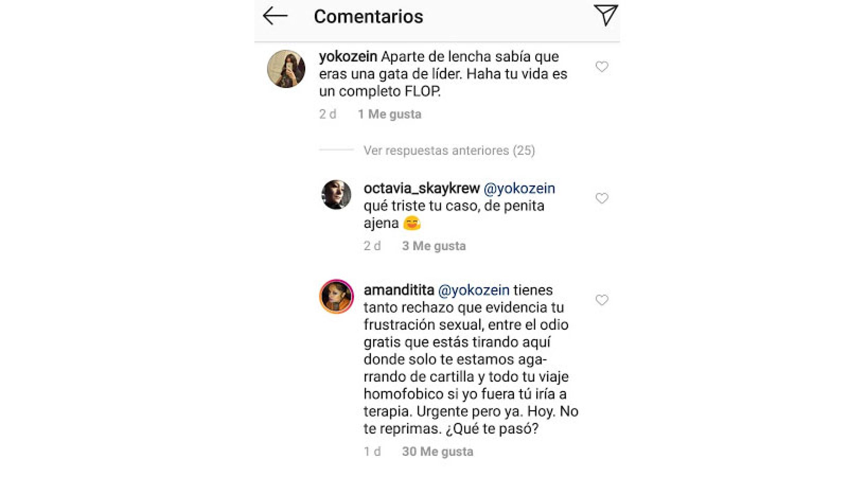Open direct share paper plane icon
Image resolution: width=848 pixels, height=477 pixels.
click(605, 15)
